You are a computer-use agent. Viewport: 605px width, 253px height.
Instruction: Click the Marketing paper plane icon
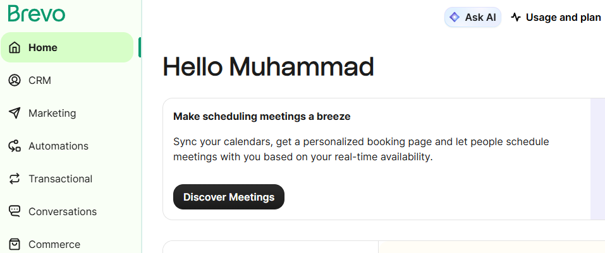[15, 114]
